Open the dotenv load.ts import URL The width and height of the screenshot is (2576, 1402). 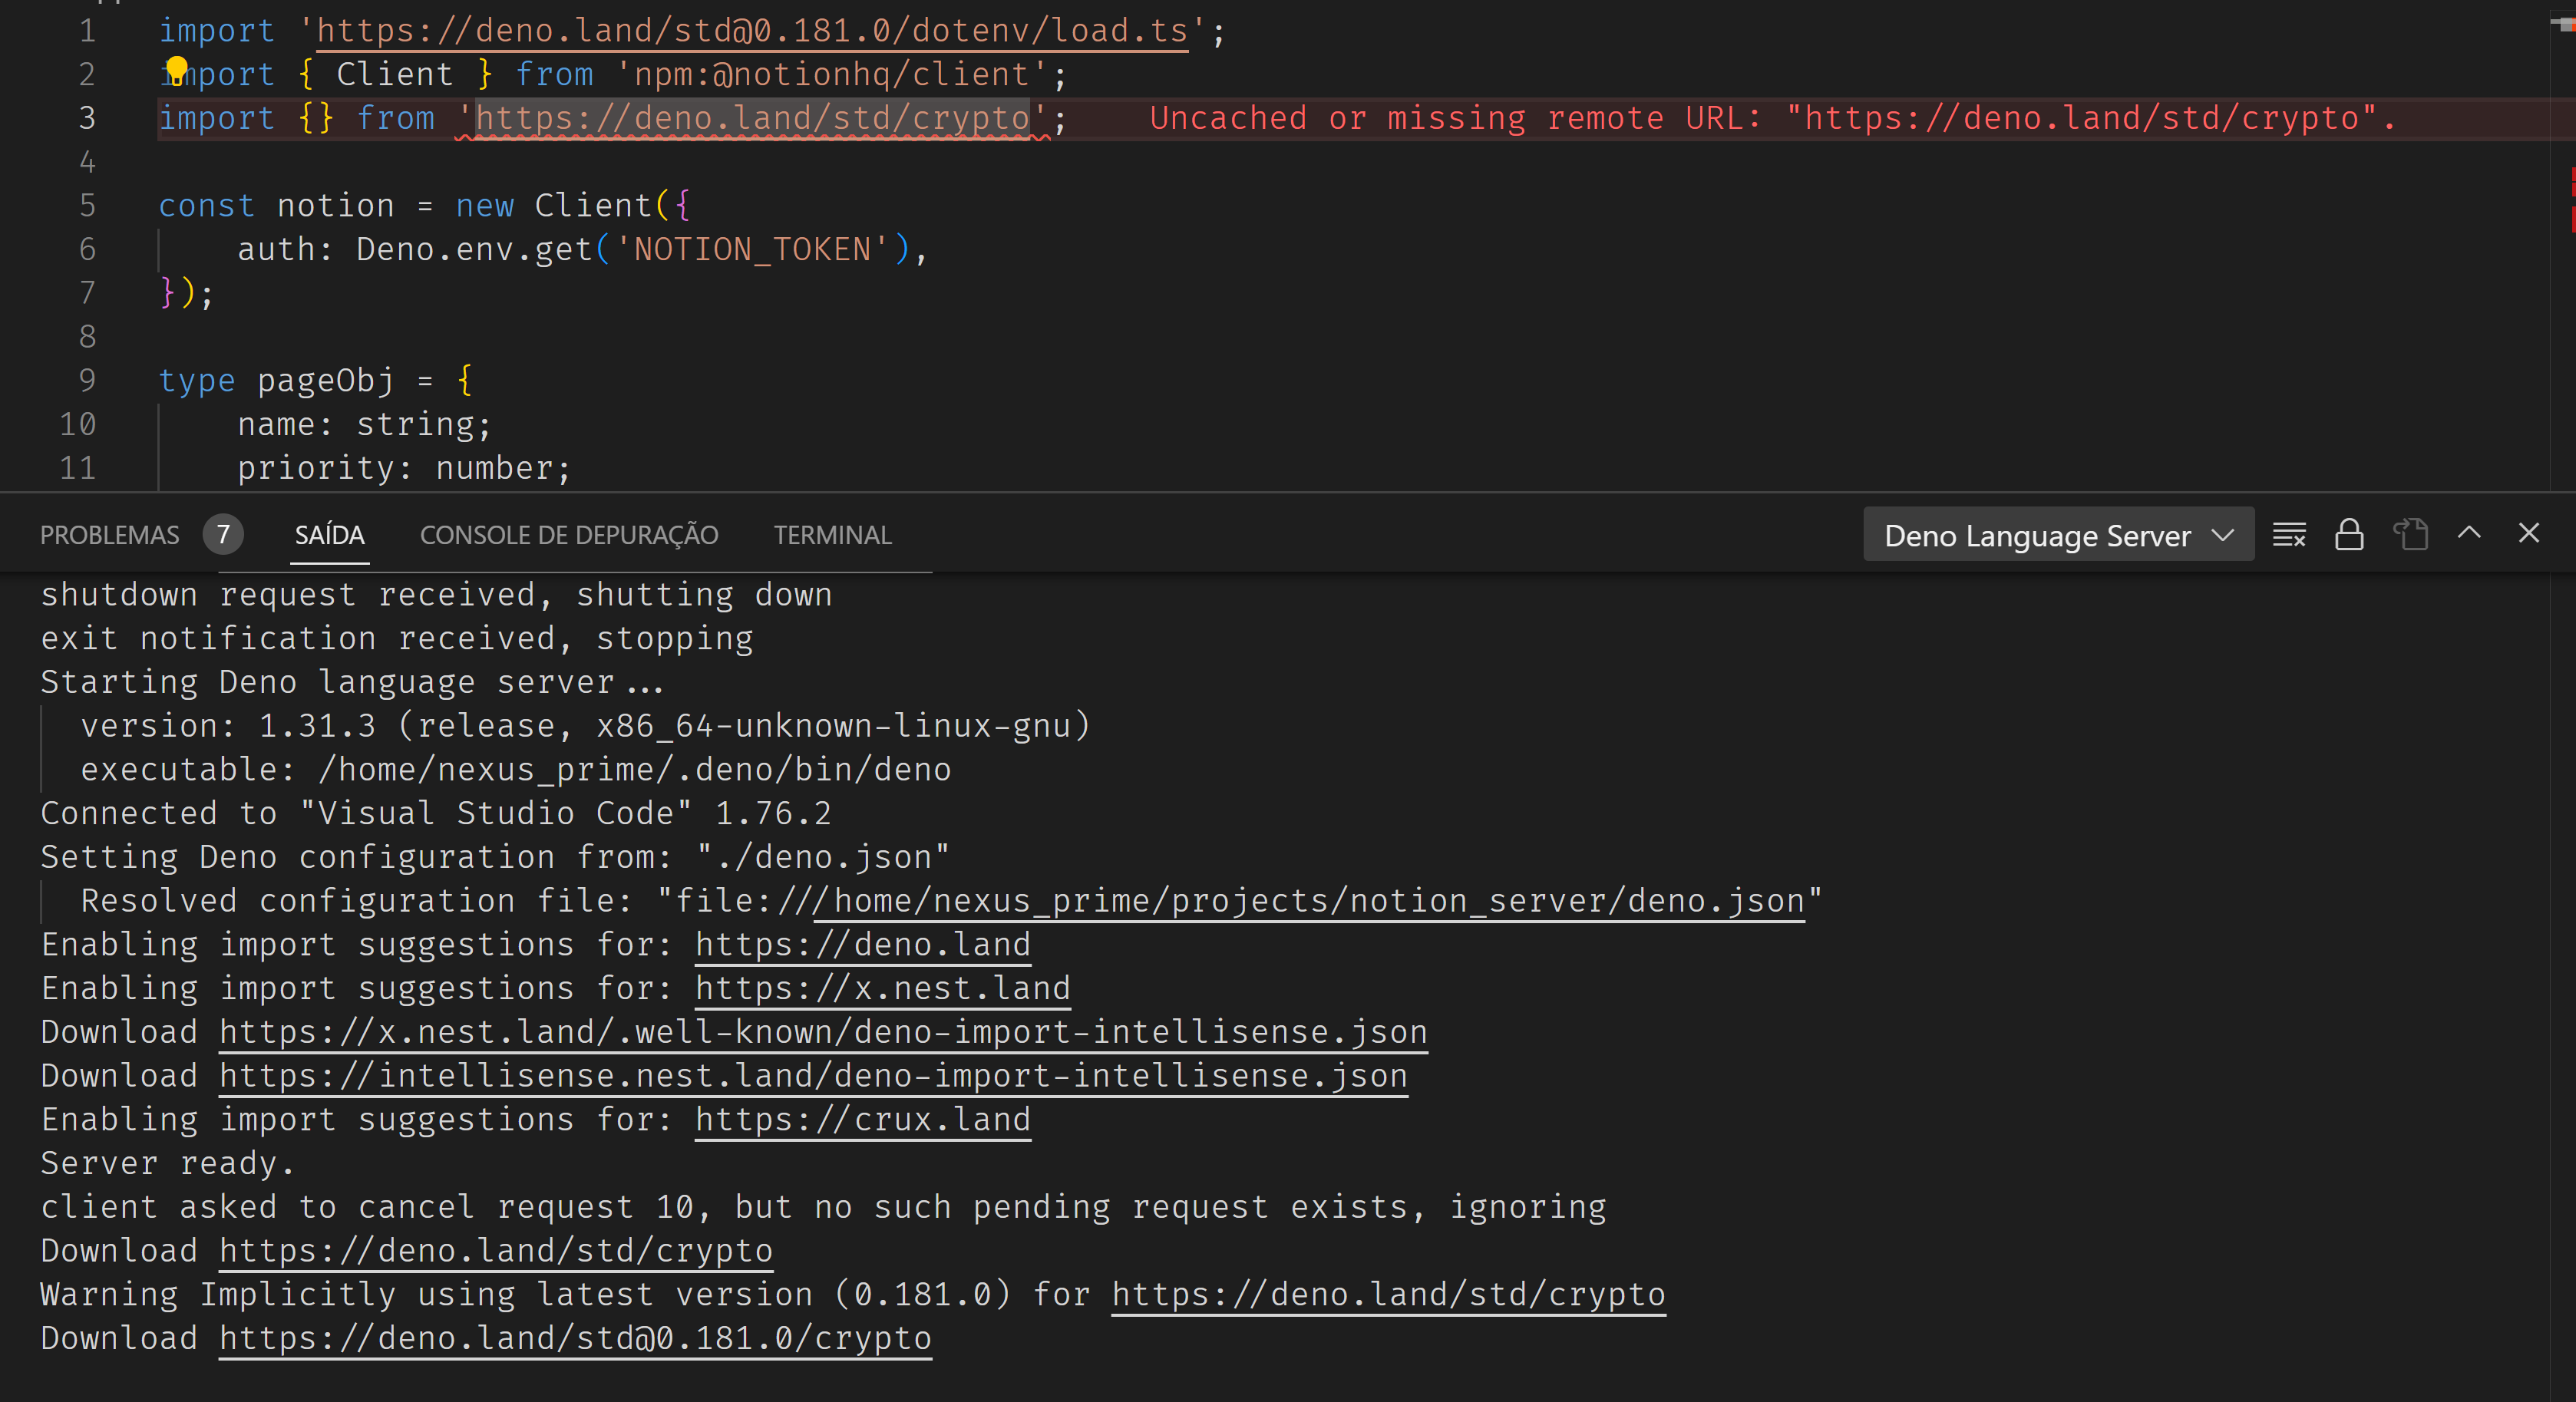(x=752, y=31)
